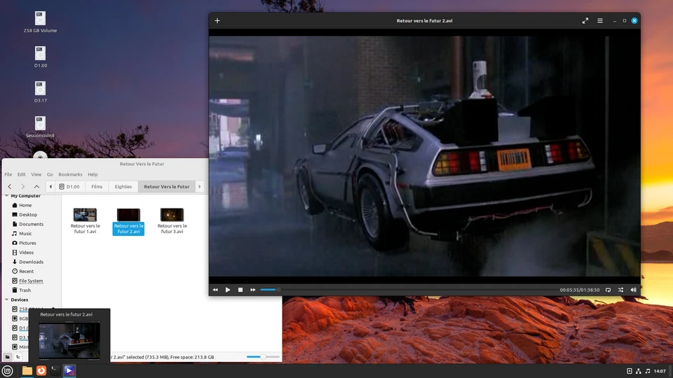This screenshot has width=673, height=378.
Task: Click the taskbar preview thumbnail of the video
Action: [69, 341]
